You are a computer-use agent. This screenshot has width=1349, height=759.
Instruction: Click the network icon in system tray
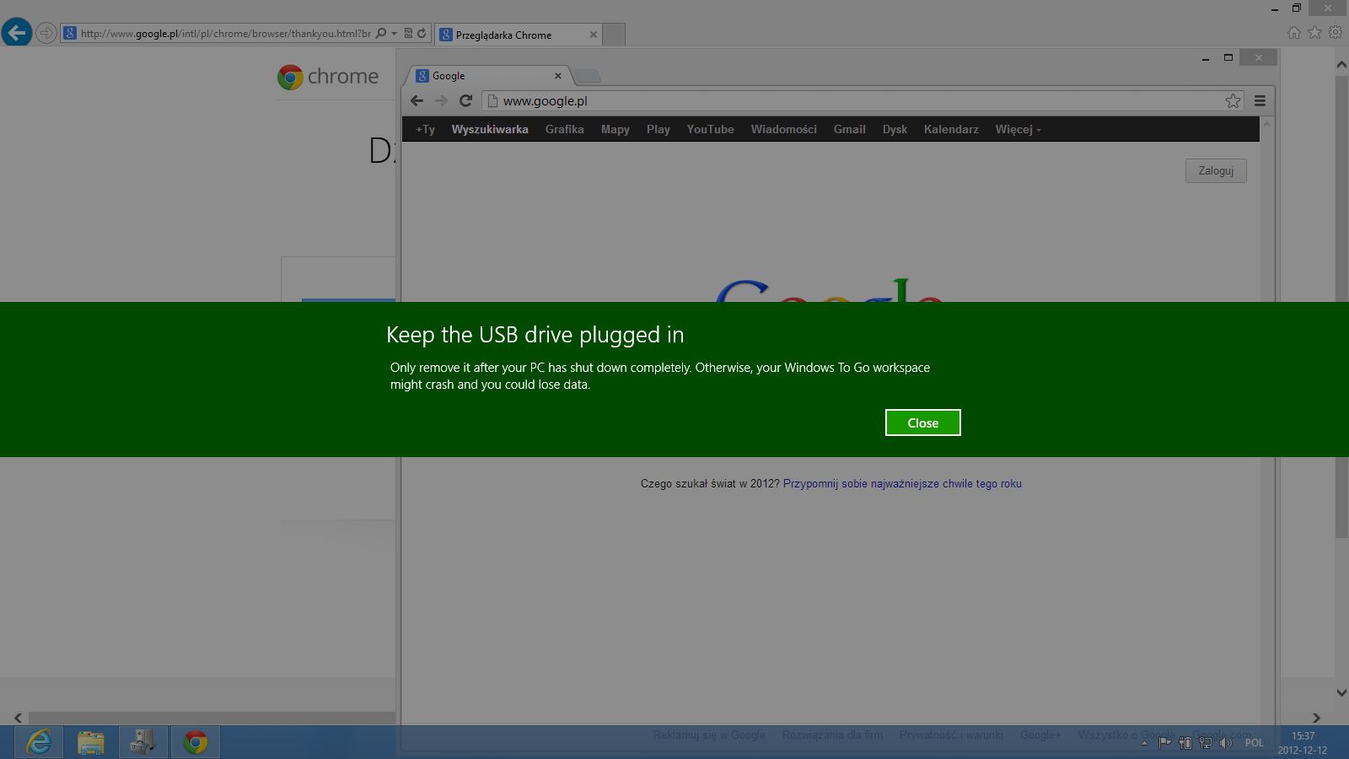[x=1205, y=743]
